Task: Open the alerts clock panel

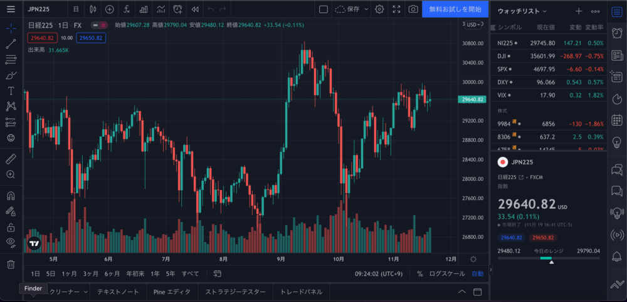Action: click(x=617, y=33)
